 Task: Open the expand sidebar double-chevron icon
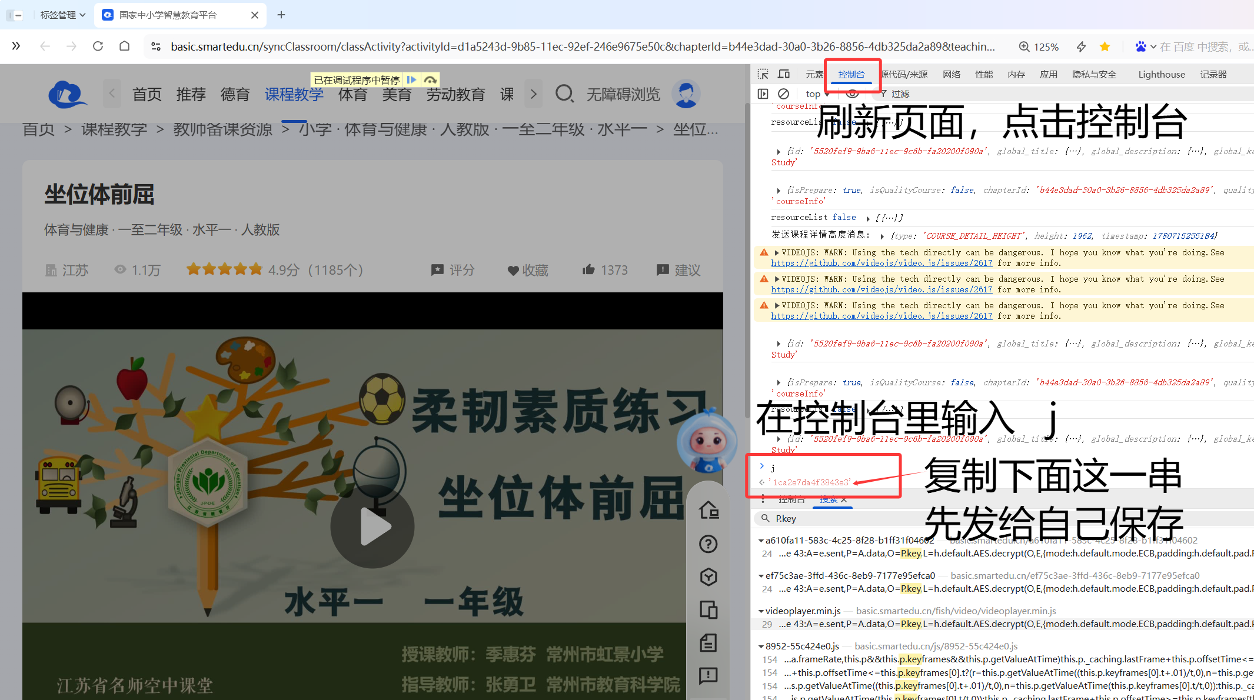tap(16, 46)
